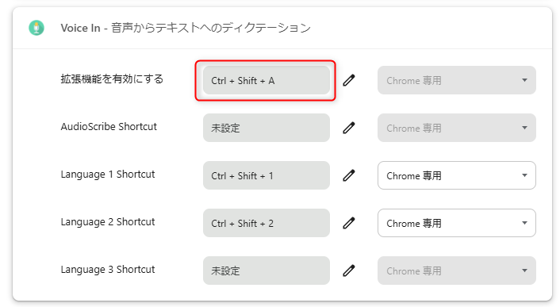Click the Voice In extension title text
Image resolution: width=560 pixels, height=307 pixels.
[186, 28]
